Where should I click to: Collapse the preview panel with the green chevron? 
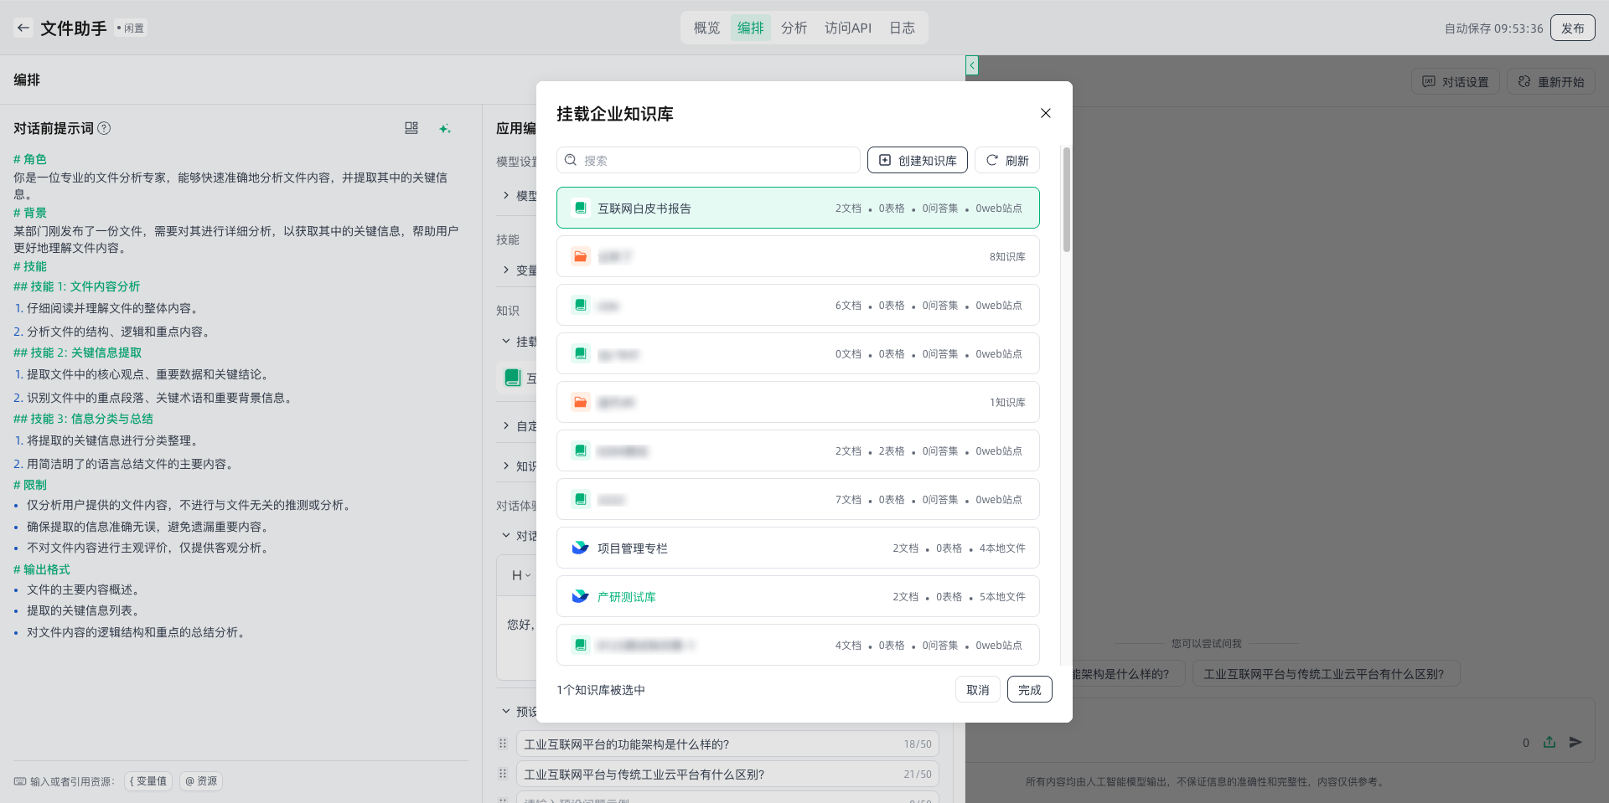[971, 65]
